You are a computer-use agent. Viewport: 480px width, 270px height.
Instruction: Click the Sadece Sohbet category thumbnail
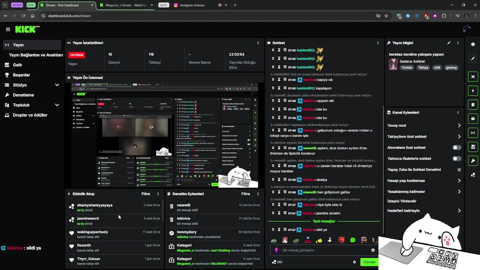pos(393,64)
